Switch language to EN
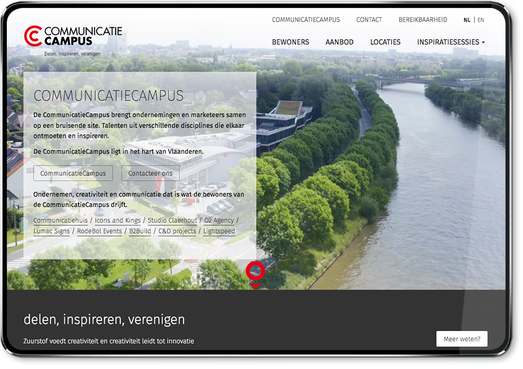This screenshot has height=369, width=523. [x=481, y=20]
